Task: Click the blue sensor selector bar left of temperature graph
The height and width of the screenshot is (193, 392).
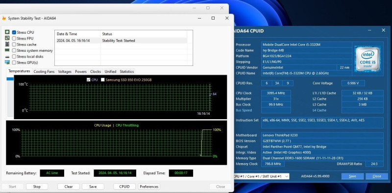Action: (10, 79)
